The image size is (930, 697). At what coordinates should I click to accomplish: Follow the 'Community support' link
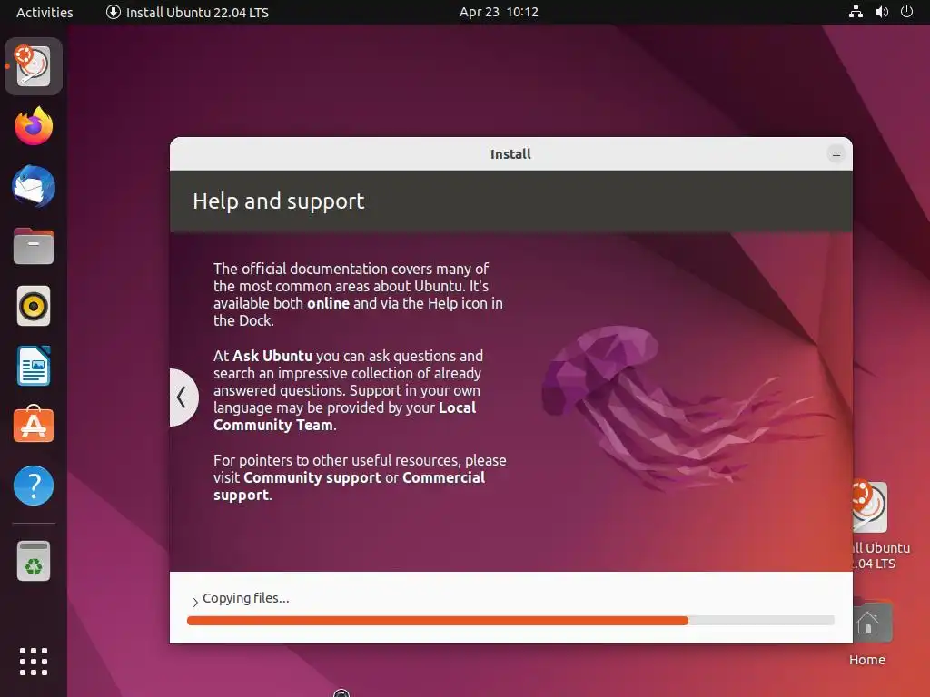point(312,477)
